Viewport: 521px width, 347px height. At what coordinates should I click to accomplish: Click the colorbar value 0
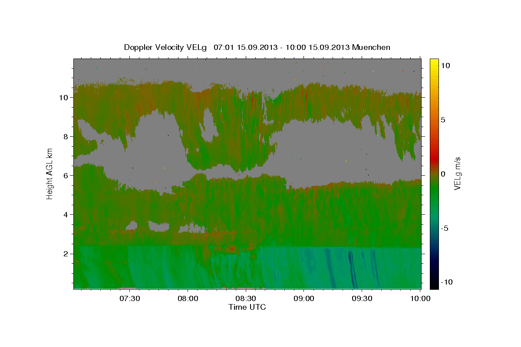click(x=443, y=174)
